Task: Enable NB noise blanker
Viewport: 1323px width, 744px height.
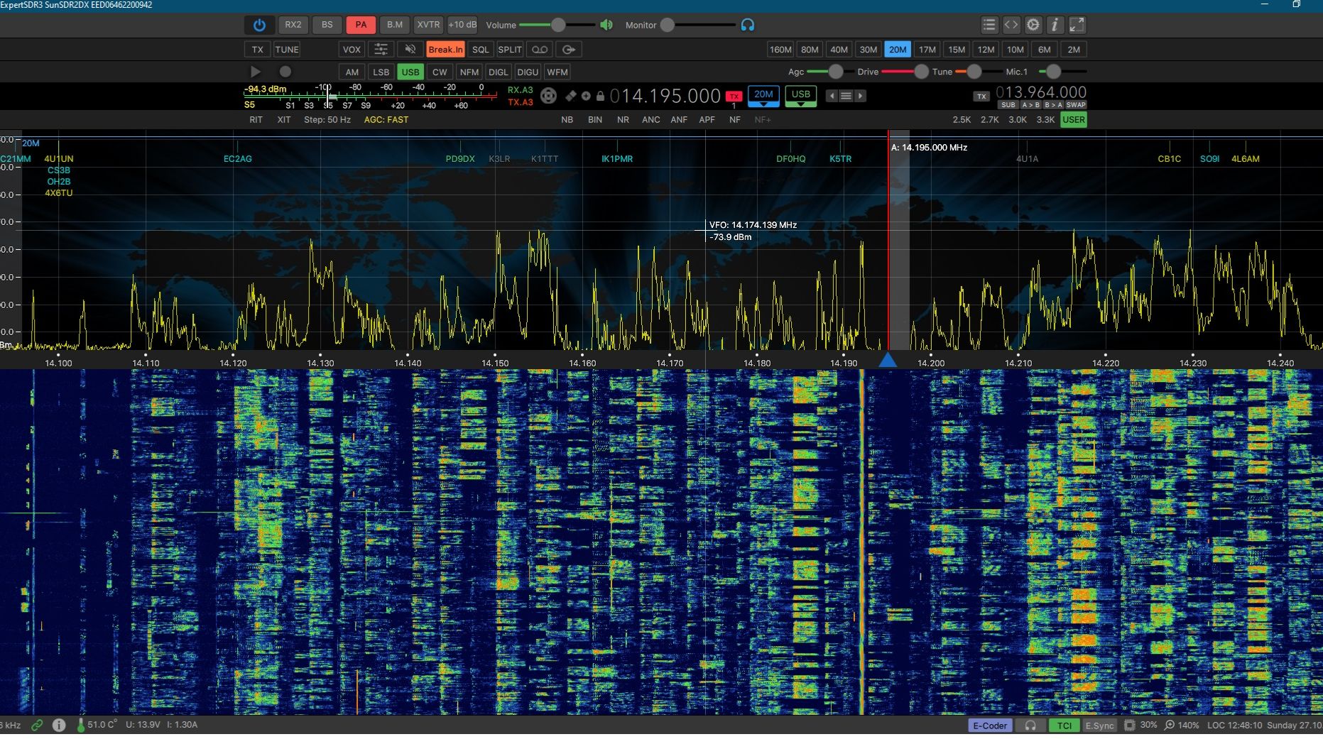Action: [567, 120]
